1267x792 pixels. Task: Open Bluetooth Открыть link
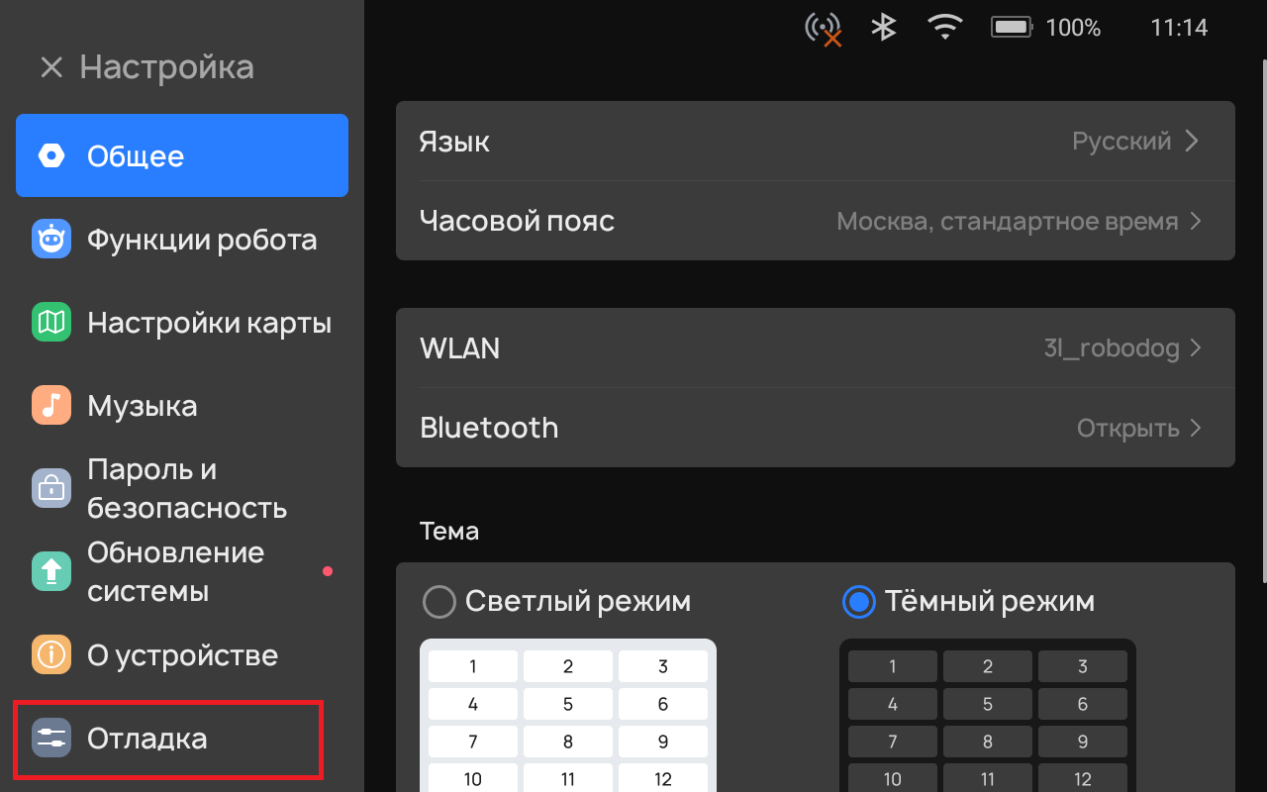pos(1138,428)
